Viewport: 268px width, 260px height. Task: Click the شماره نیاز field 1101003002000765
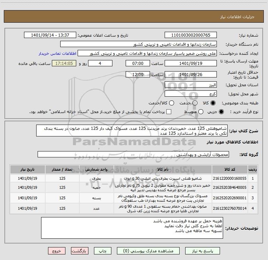tap(191, 35)
